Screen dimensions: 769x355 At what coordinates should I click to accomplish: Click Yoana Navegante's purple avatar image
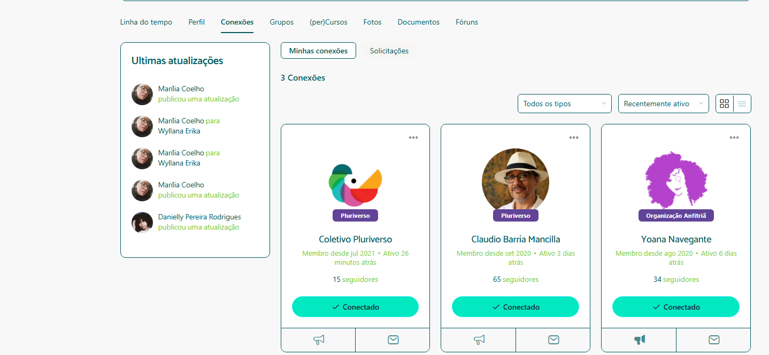pos(676,179)
